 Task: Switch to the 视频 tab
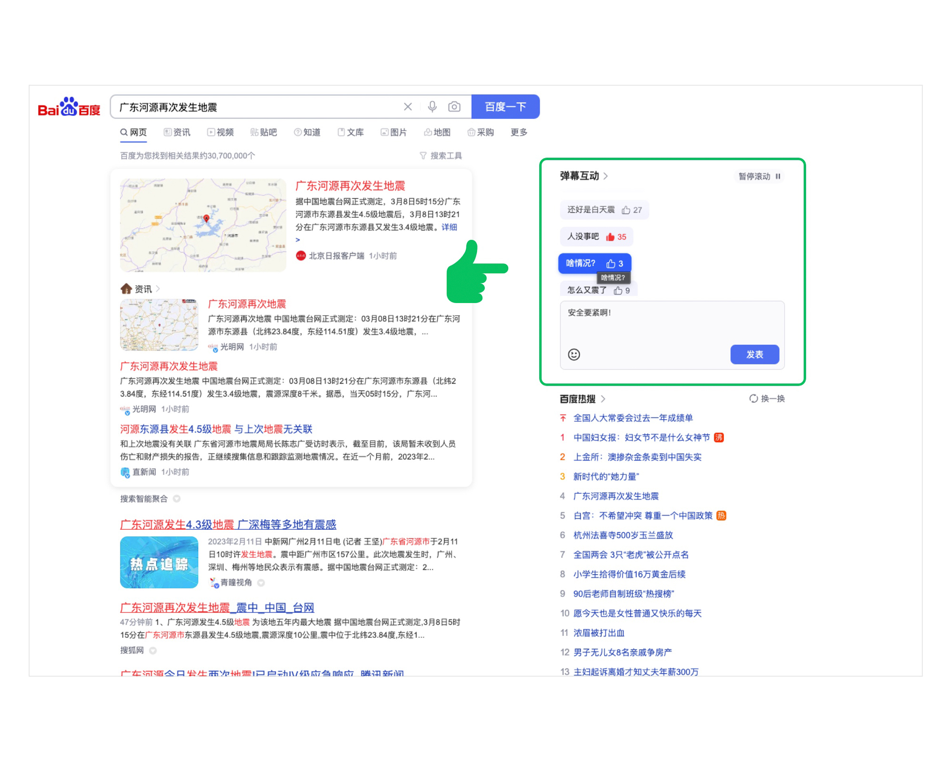[220, 132]
